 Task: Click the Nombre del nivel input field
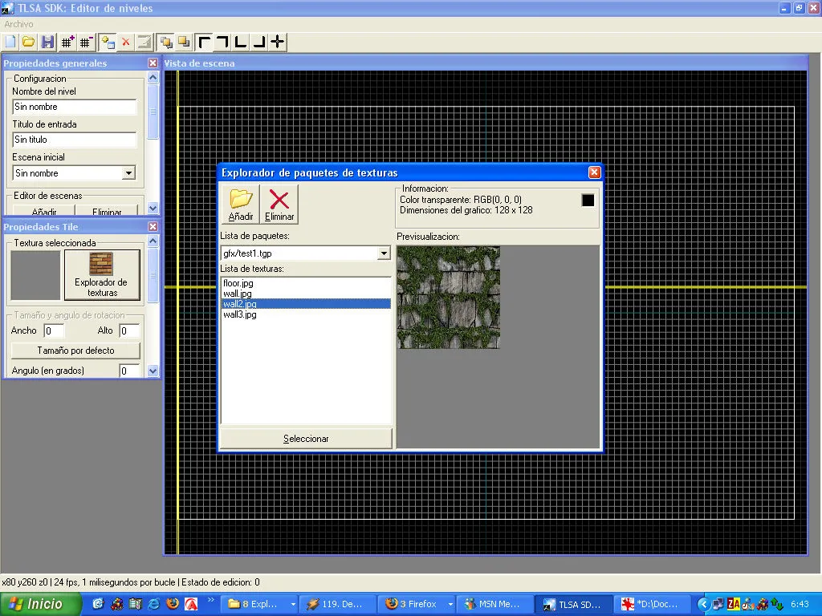point(75,107)
